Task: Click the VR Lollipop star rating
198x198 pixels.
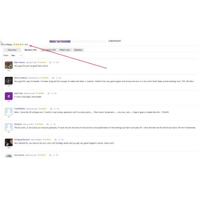Action: click(19, 44)
